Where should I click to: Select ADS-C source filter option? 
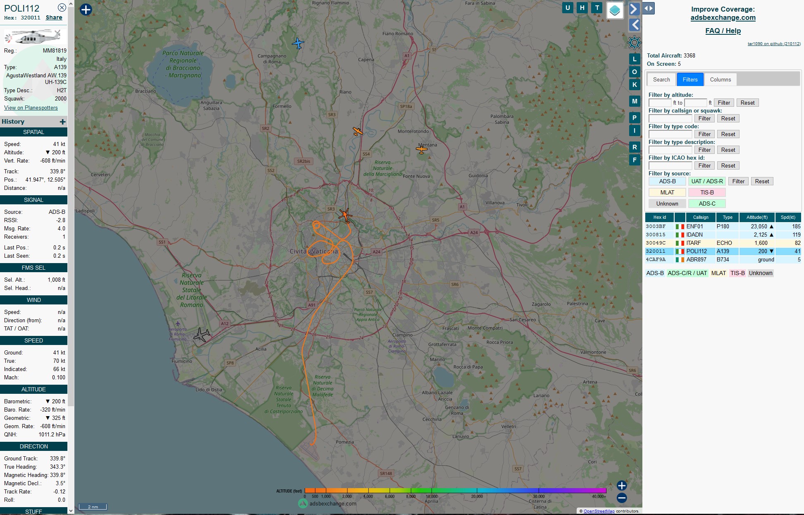(707, 204)
